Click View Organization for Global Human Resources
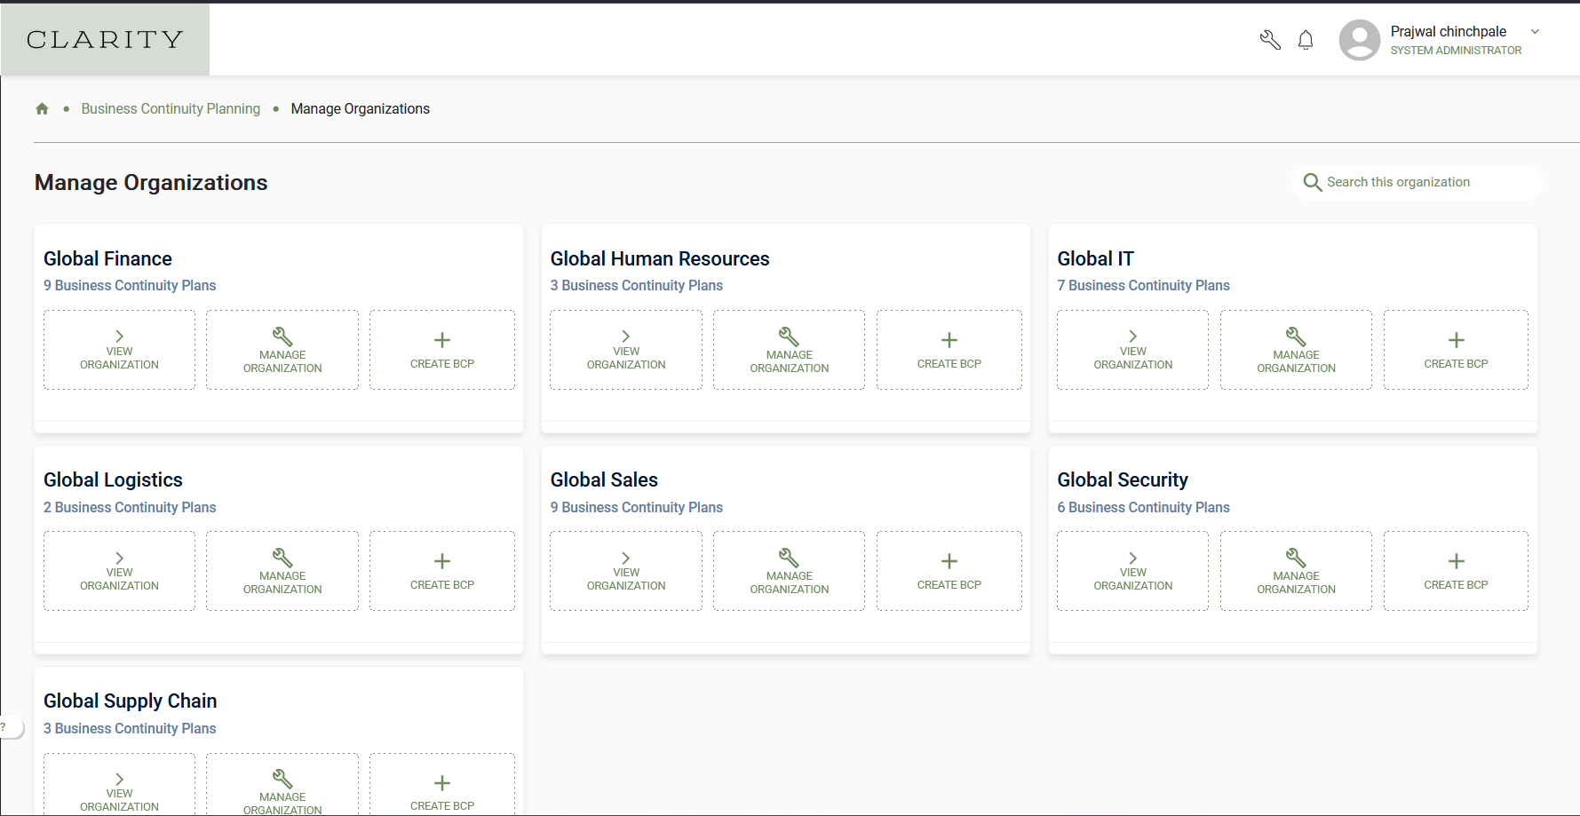The width and height of the screenshot is (1580, 816). click(x=626, y=350)
